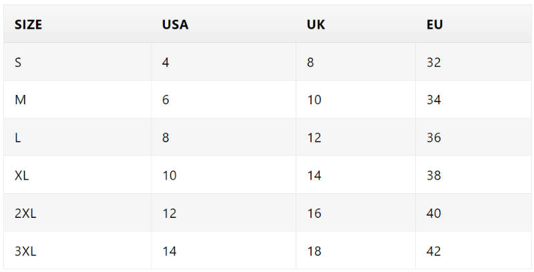Click EU value 42 in 3XL row
Image resolution: width=534 pixels, height=272 pixels.
point(434,251)
